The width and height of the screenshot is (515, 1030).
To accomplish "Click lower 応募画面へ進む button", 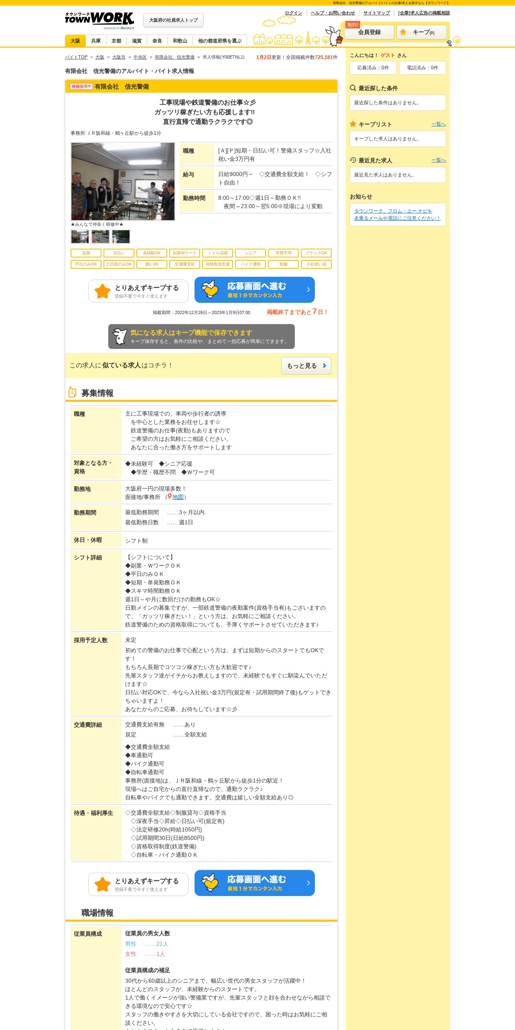I will [x=255, y=883].
